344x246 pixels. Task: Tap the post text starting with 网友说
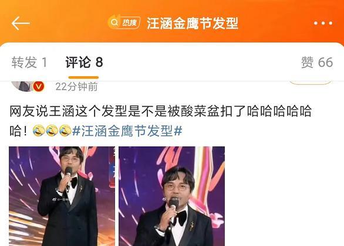(160, 121)
